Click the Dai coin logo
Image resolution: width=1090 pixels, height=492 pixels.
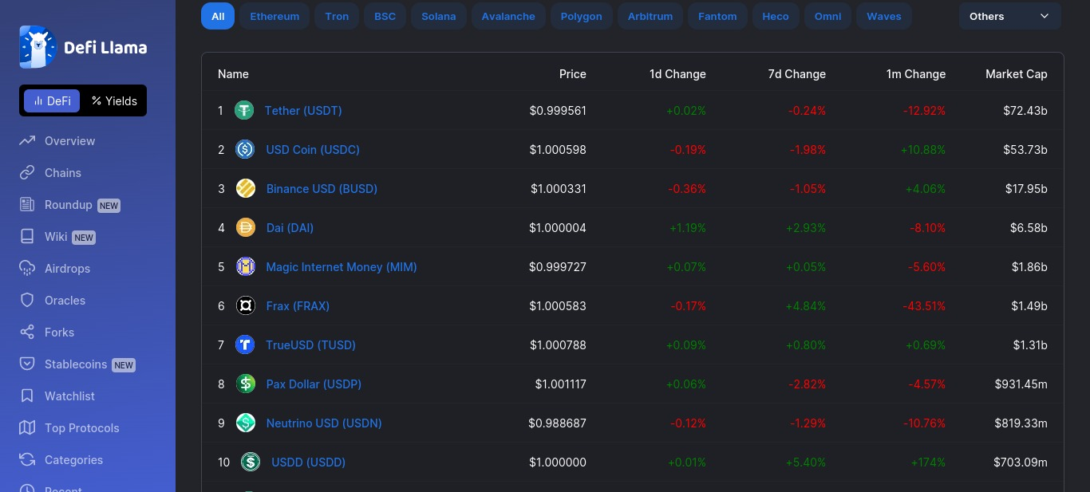[x=246, y=227]
